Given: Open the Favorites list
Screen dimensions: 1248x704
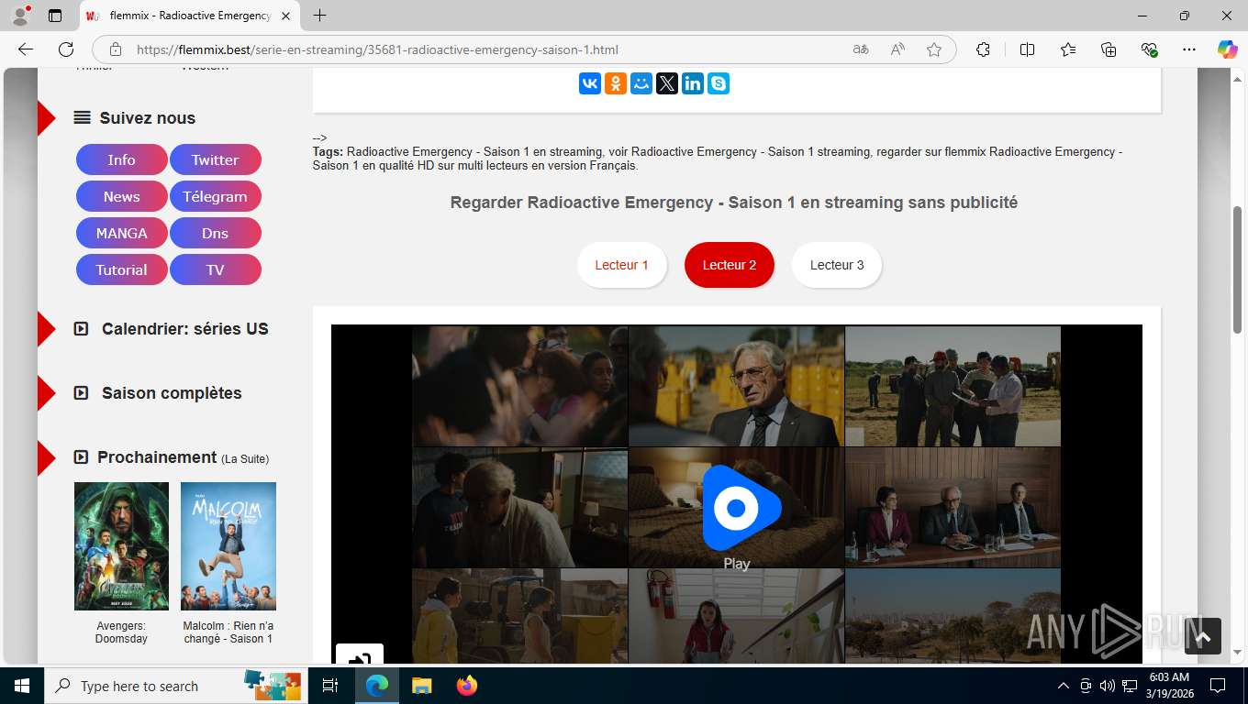Looking at the screenshot, I should (1068, 49).
